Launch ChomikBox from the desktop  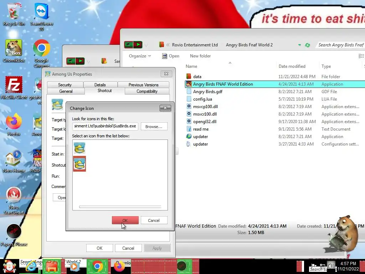click(x=14, y=51)
